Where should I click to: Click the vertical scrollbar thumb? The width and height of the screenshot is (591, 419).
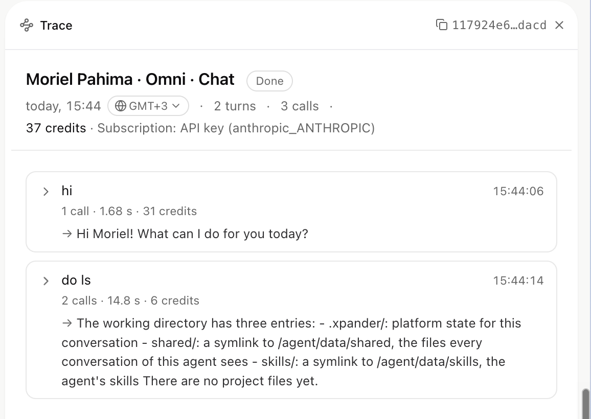point(586,404)
